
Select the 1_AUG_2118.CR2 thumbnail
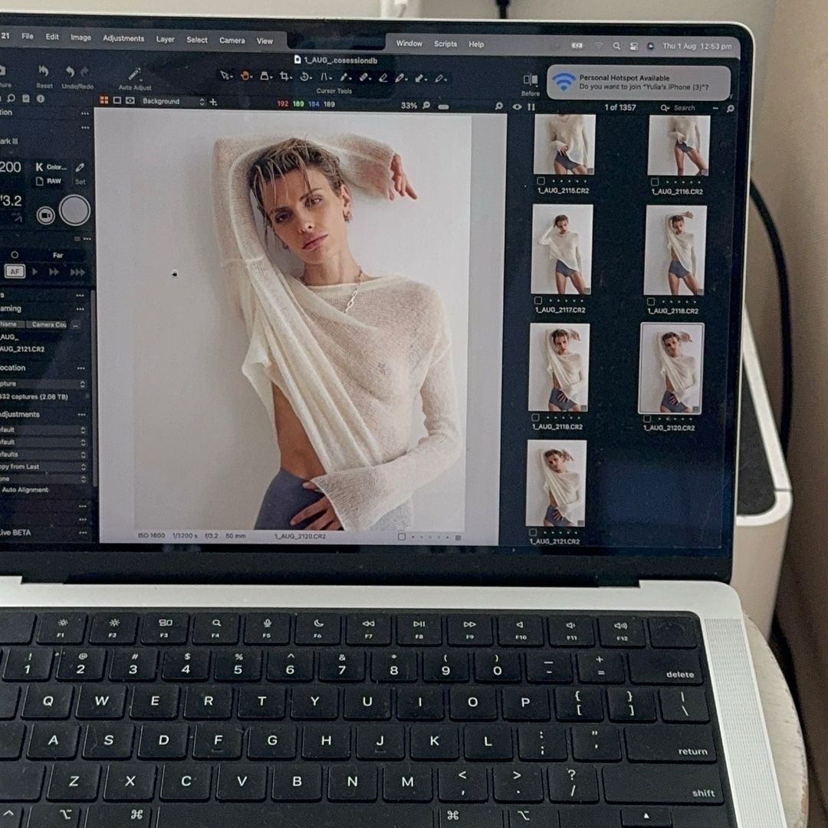point(675,251)
